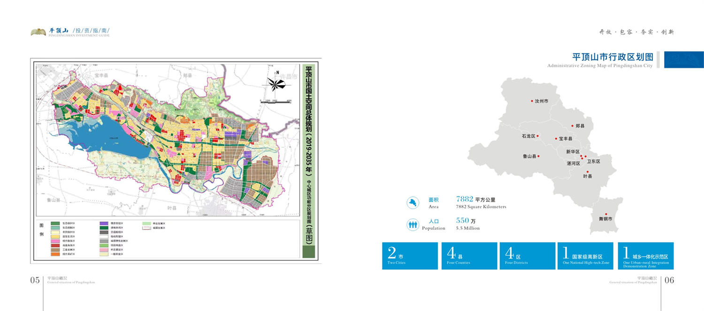Click the red dot next to 郏县
Image resolution: width=704 pixels, height=311 pixels.
tap(572, 126)
